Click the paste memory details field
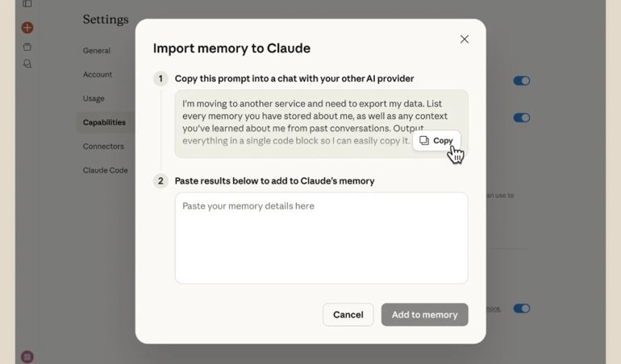621x364 pixels. pos(321,238)
